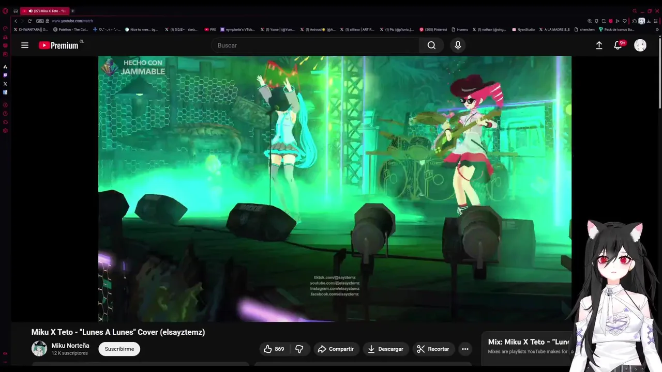Open more actions three-dot menu

465,349
